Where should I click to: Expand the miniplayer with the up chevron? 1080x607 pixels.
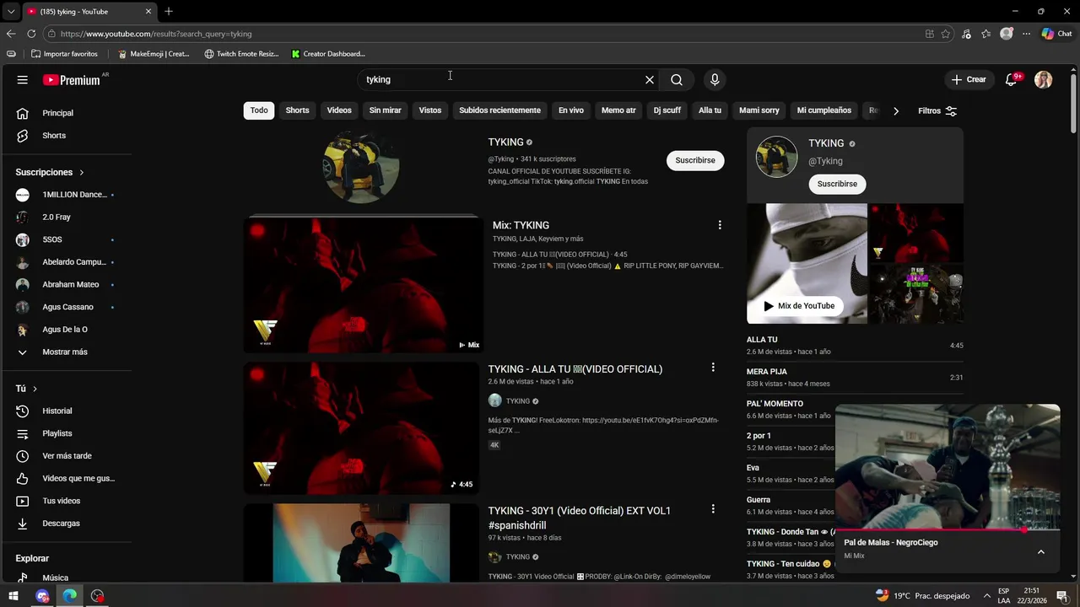tap(1041, 551)
